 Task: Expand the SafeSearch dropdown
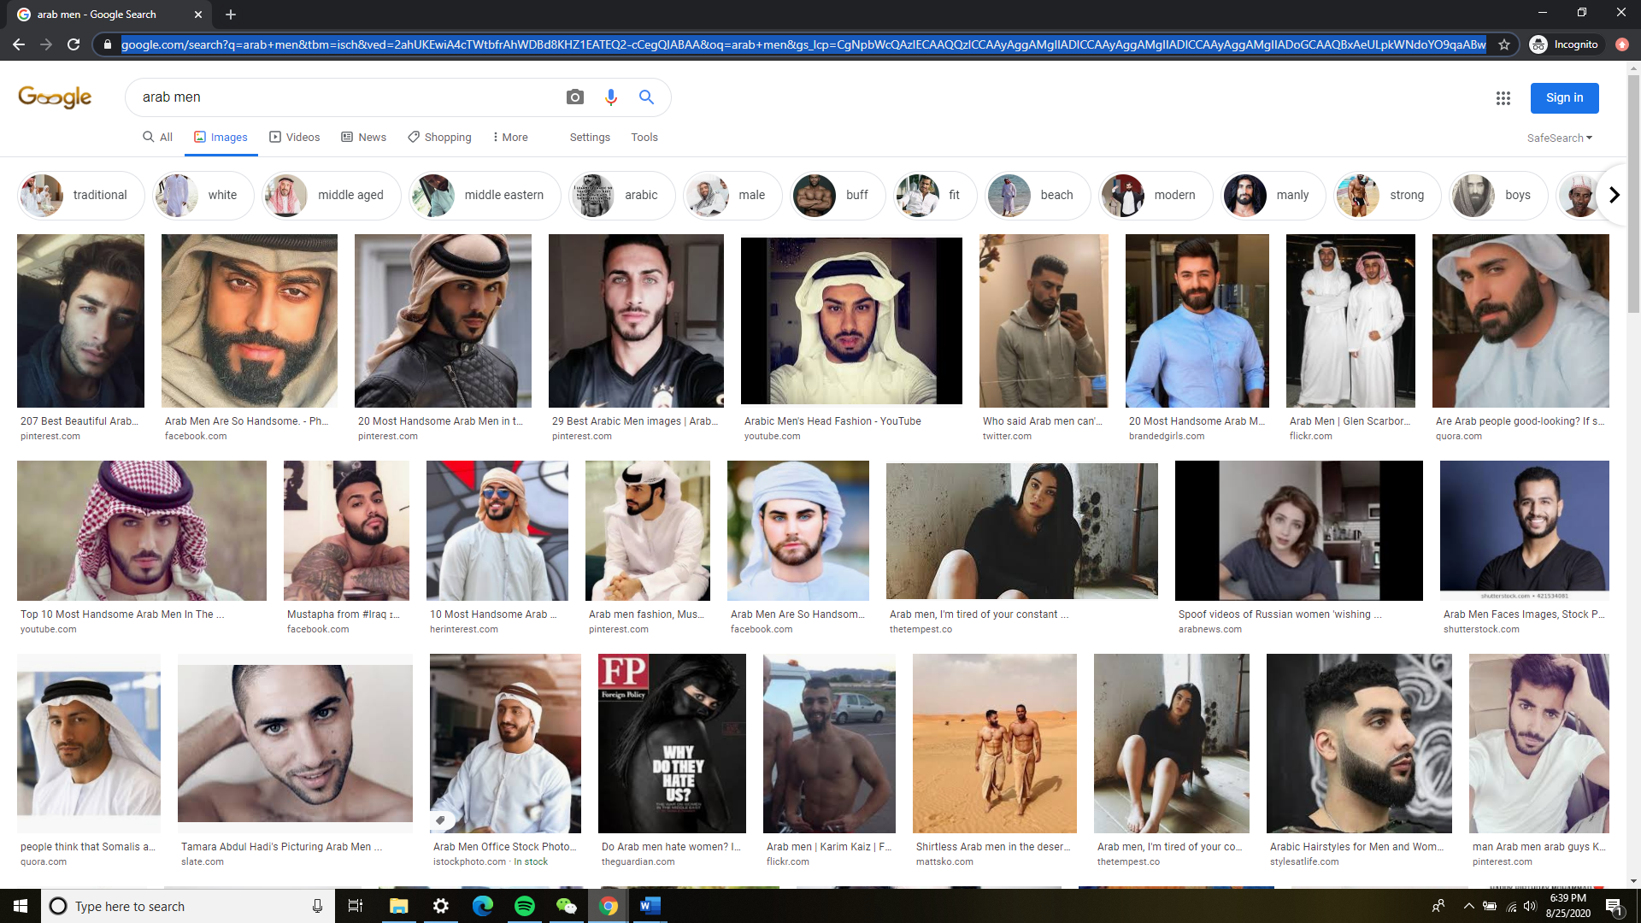1559,138
